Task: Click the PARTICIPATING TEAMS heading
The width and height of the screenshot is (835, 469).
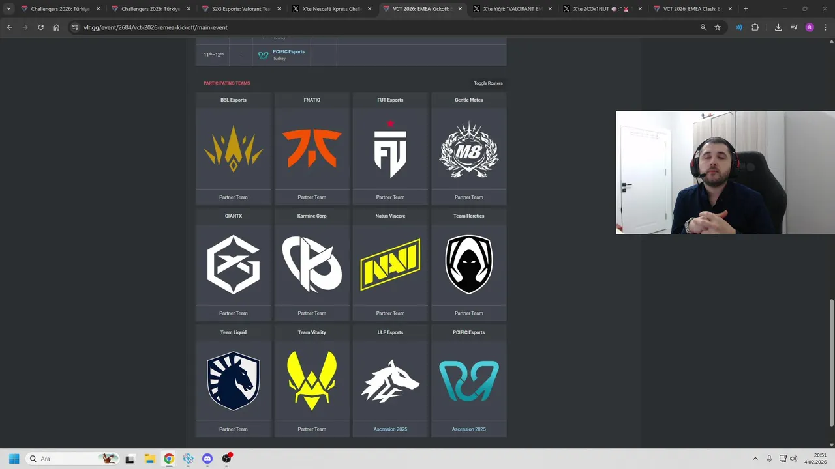Action: pos(226,83)
